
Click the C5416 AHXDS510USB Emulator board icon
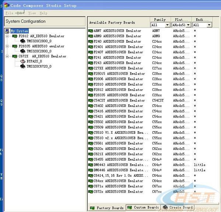pyautogui.click(x=91, y=111)
